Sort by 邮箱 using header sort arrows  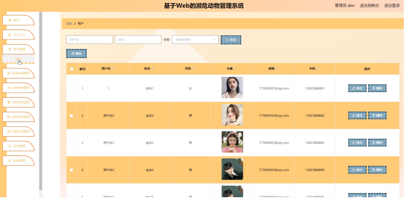click(x=277, y=69)
